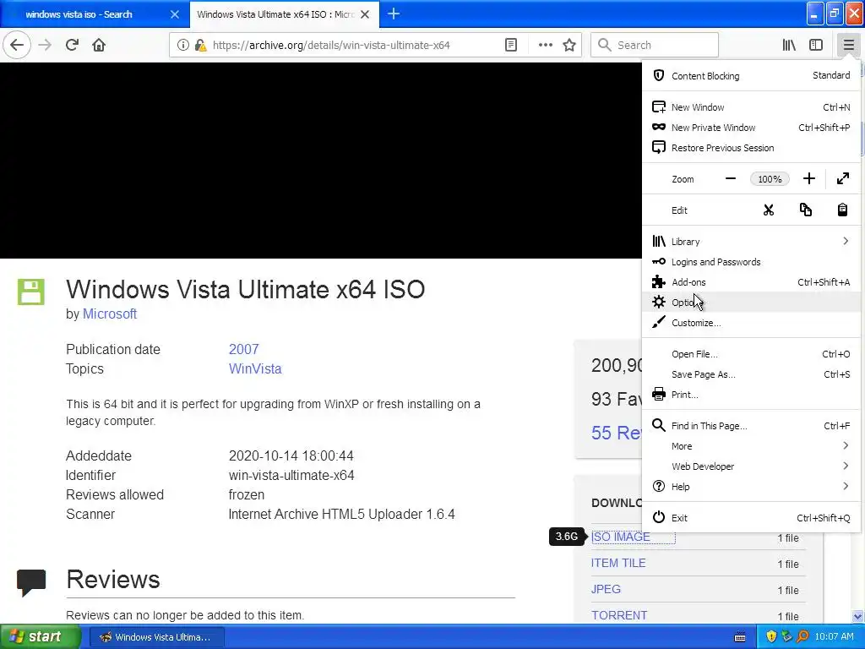
Task: Open Logins and Passwords
Action: 751,262
